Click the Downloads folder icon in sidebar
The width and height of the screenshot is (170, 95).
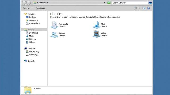click(x=27, y=20)
